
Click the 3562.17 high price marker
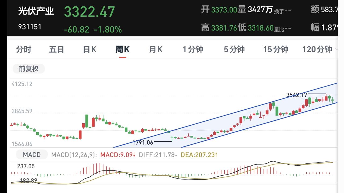click(297, 95)
